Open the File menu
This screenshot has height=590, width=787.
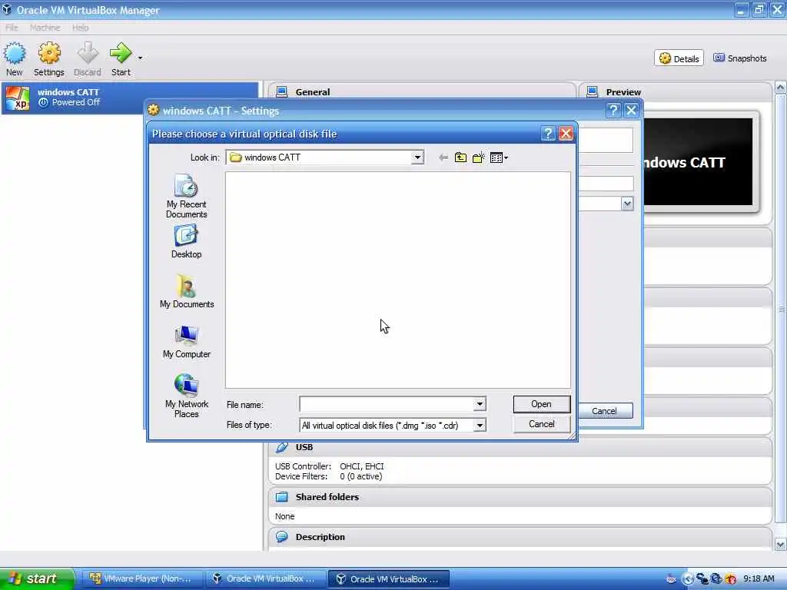coord(12,28)
